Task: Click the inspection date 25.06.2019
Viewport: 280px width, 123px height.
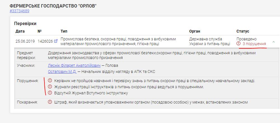Action: (x=25, y=41)
